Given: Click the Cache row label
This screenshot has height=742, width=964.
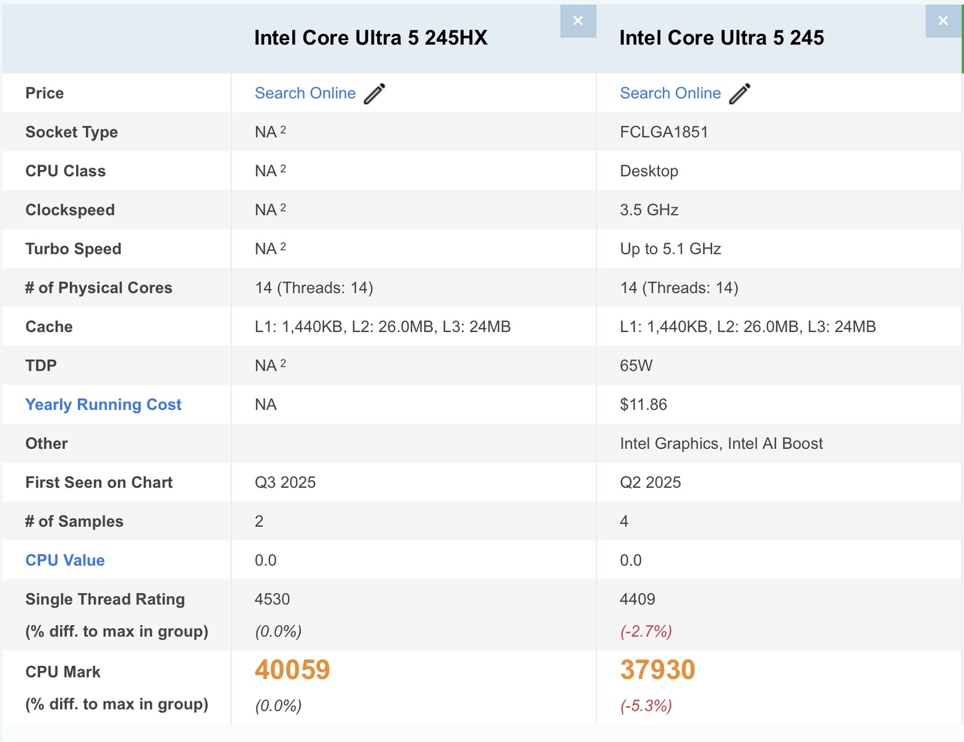Looking at the screenshot, I should click(x=48, y=326).
